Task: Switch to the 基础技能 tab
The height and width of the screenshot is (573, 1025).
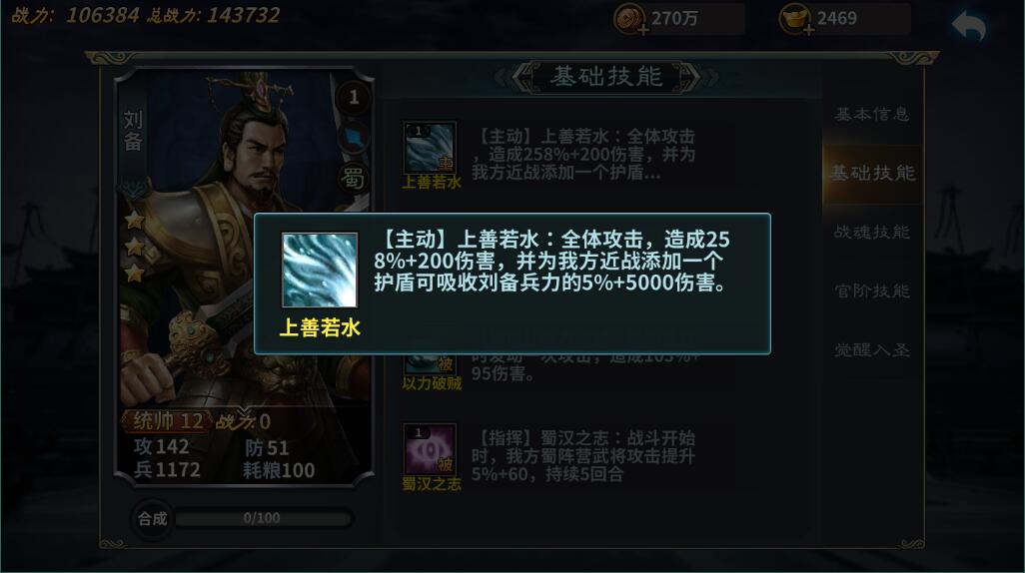Action: [x=872, y=173]
